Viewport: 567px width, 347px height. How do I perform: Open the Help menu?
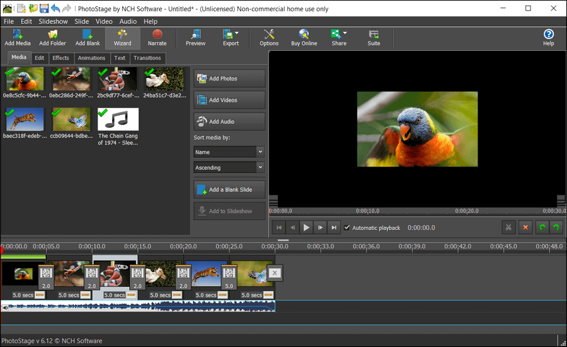click(x=151, y=21)
